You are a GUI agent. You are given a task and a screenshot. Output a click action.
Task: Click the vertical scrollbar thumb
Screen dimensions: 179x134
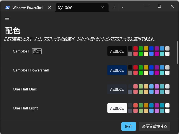pyautogui.click(x=177, y=52)
